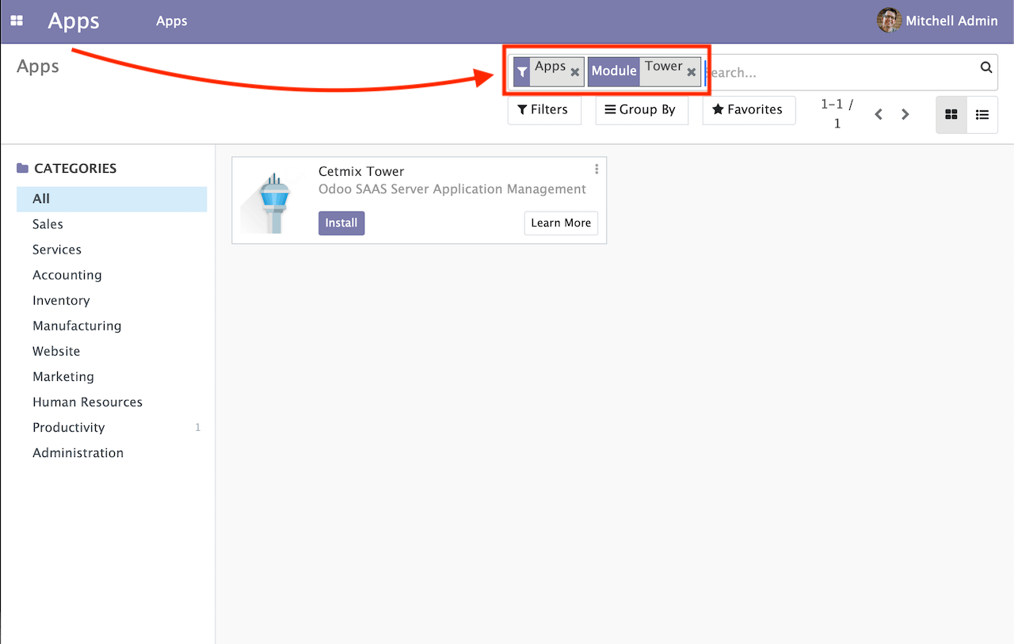Viewport: 1014px width, 644px height.
Task: Select the Human Resources category
Action: click(x=112, y=402)
